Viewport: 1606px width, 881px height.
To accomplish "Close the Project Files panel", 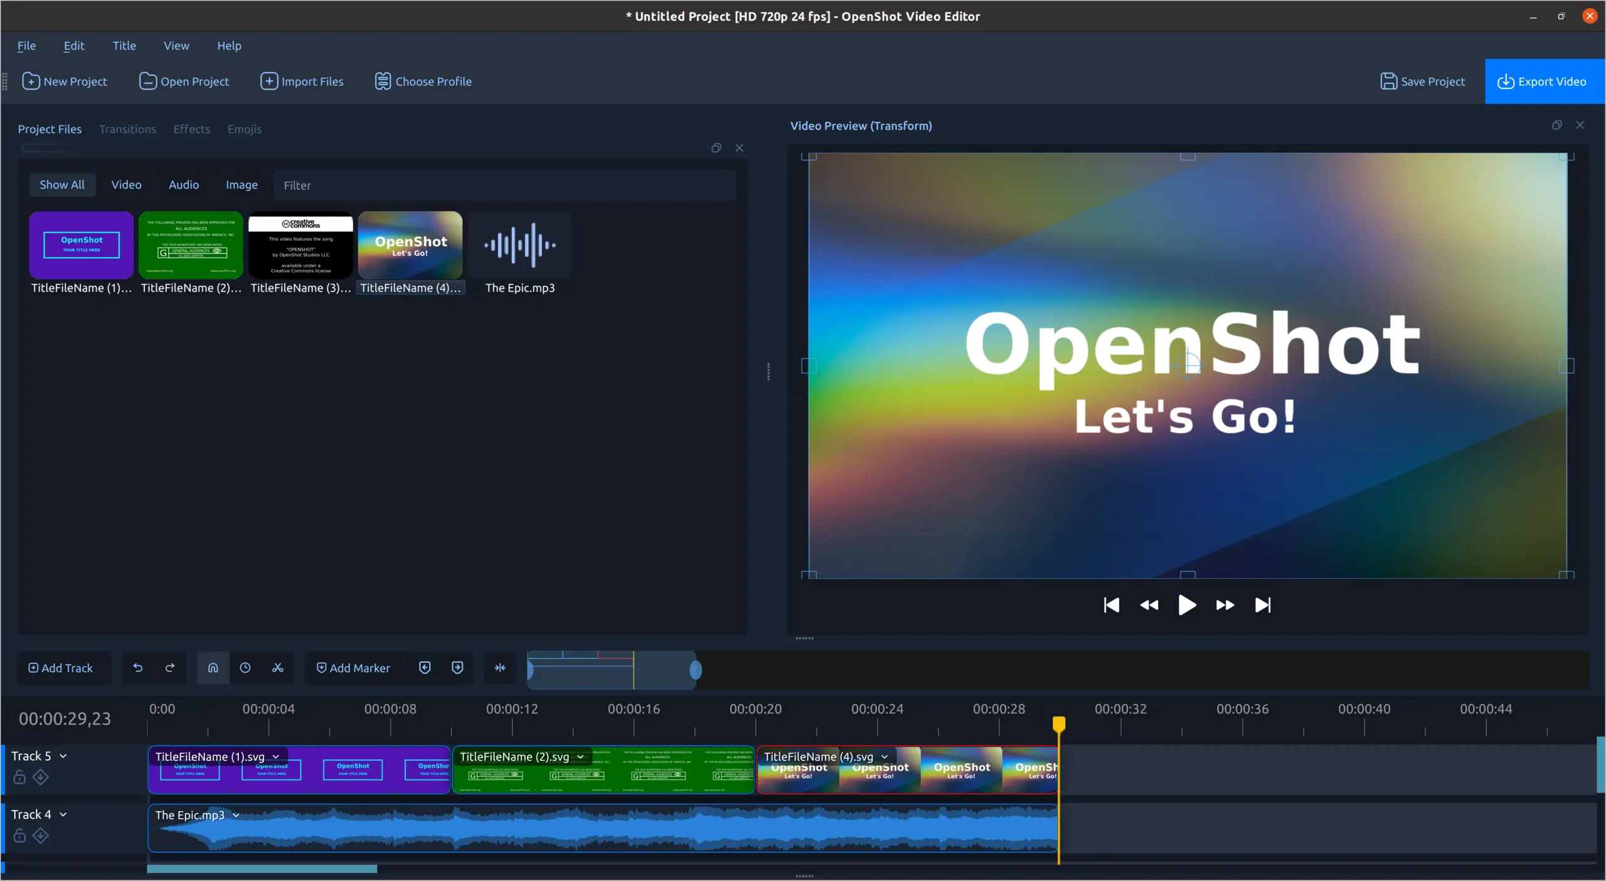I will point(740,148).
